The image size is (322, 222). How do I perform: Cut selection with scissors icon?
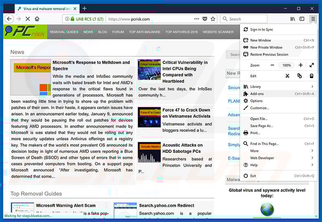287,76
